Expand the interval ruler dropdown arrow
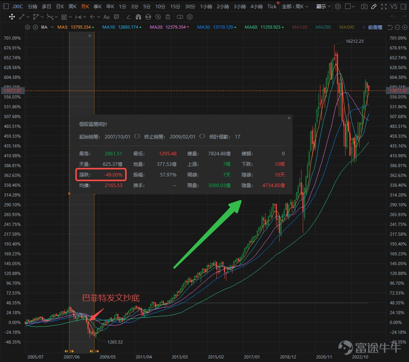The image size is (409, 362). point(85,17)
